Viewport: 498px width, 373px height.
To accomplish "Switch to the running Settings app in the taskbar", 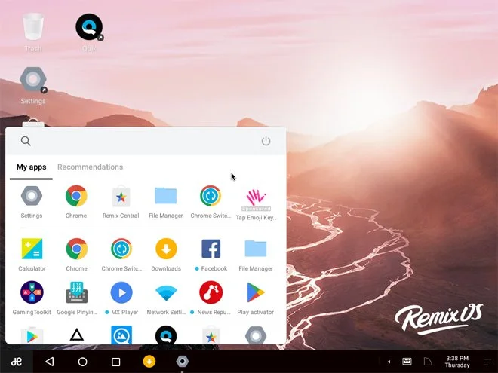I will coord(183,361).
